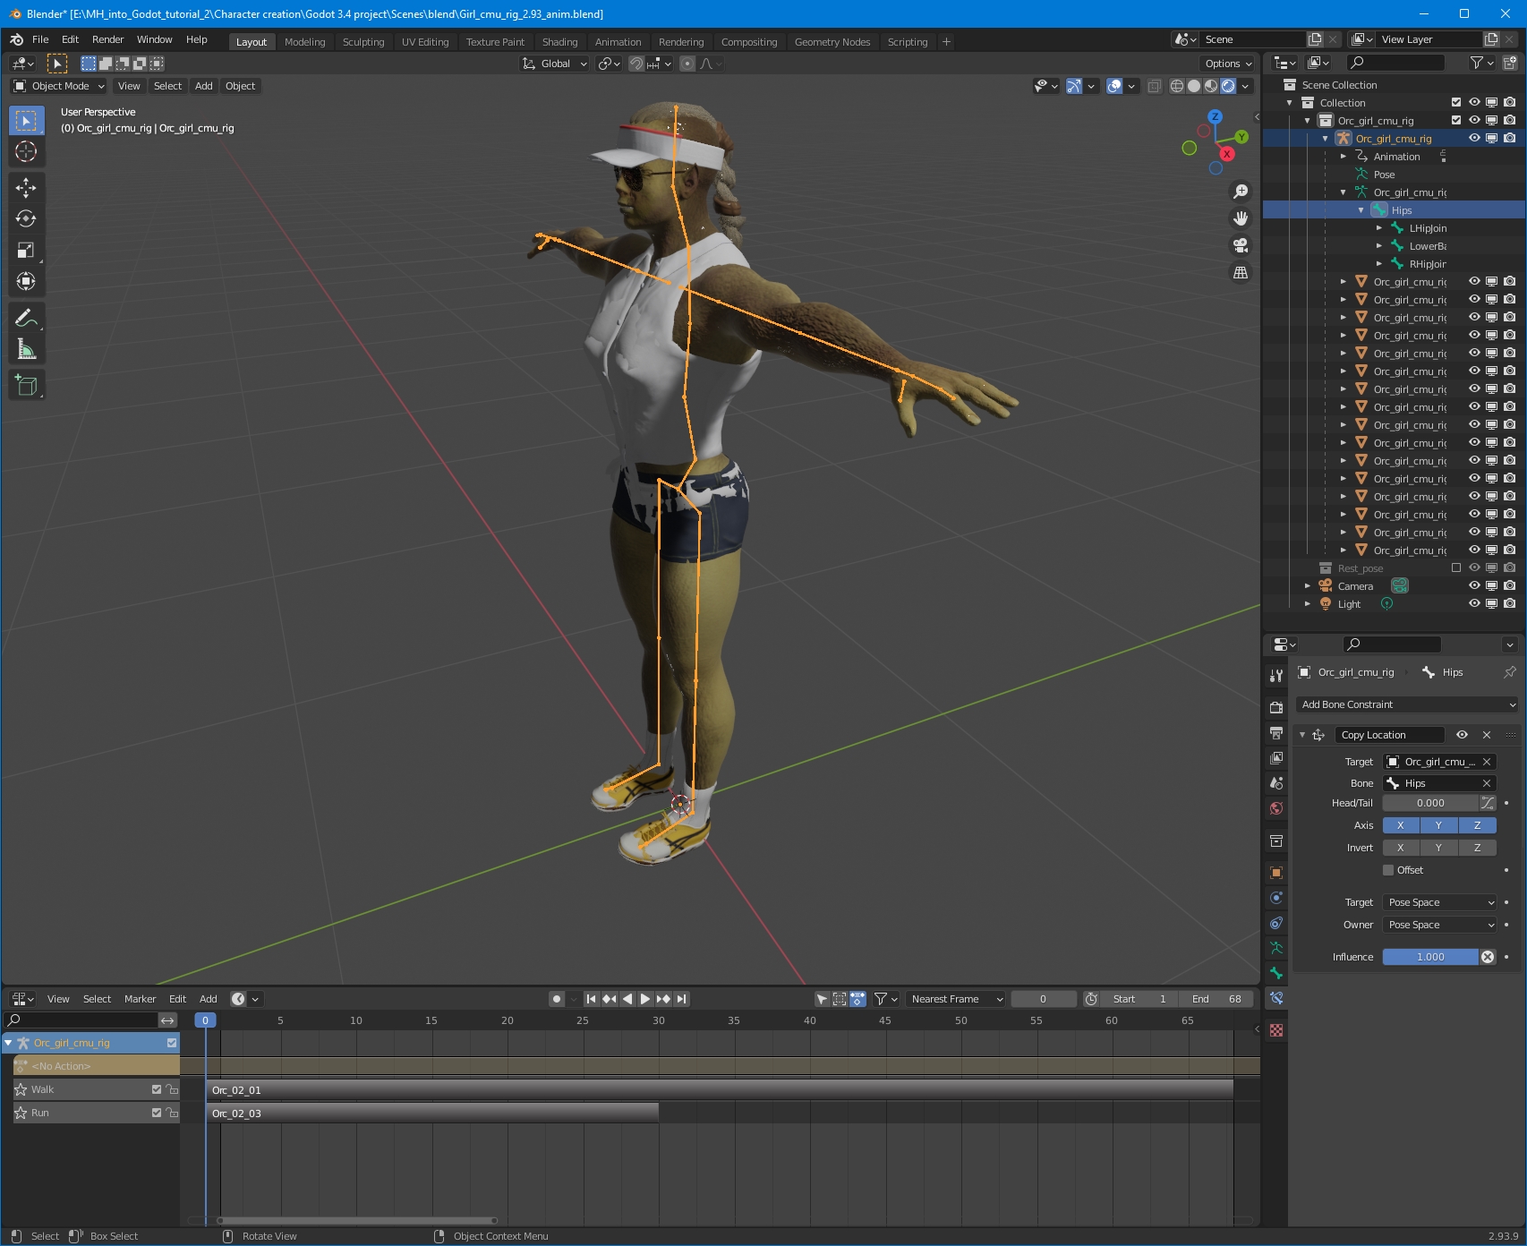
Task: Remove Copy Location constraint with X
Action: click(x=1487, y=735)
